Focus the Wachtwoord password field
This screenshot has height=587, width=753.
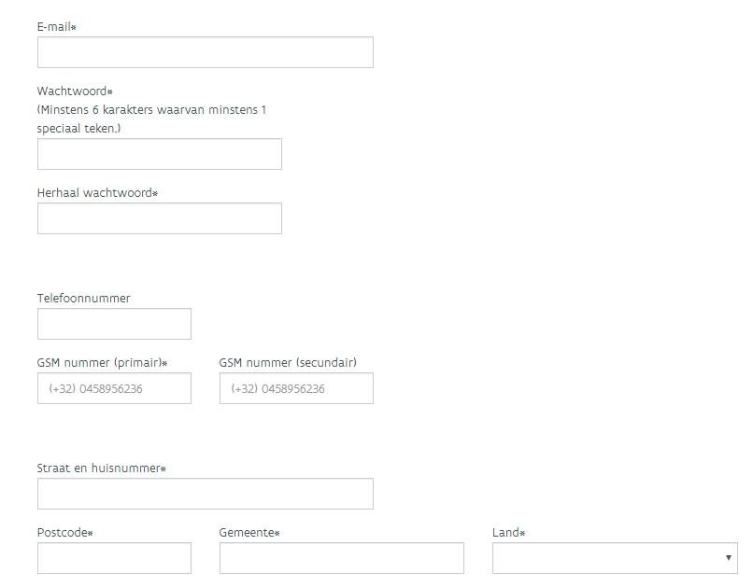coord(159,154)
